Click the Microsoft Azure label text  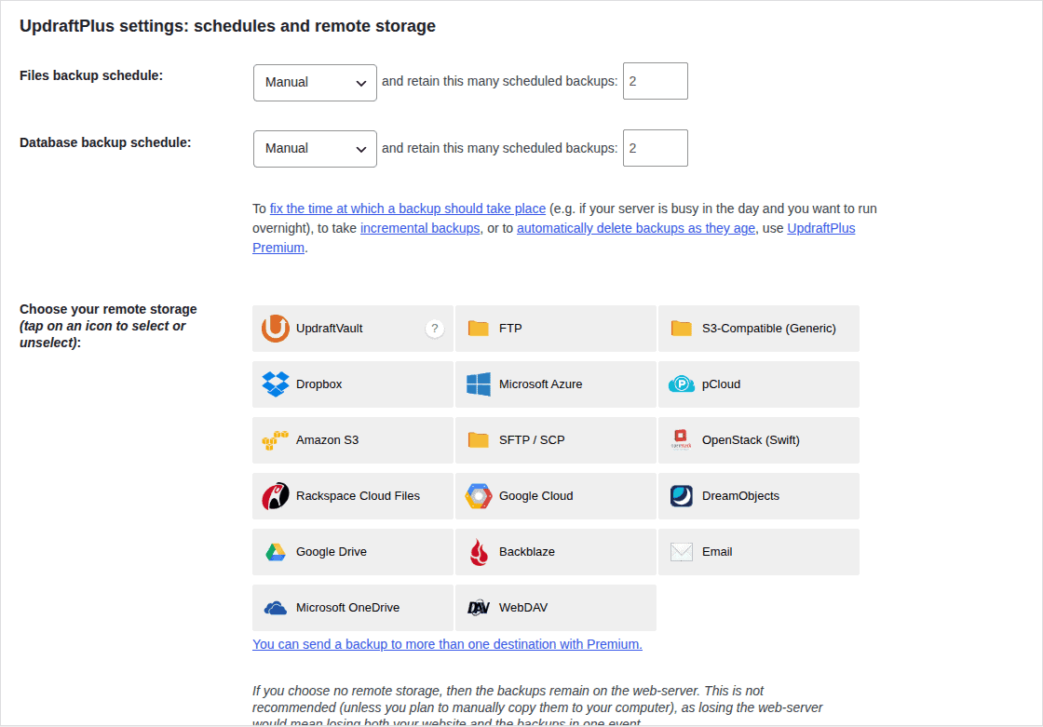point(541,384)
